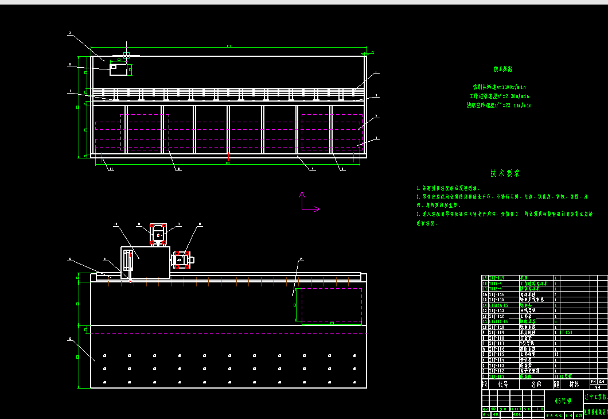Select the first requirement line starting with 1.
Image resolution: width=608 pixels, height=419 pixels.
(449, 188)
